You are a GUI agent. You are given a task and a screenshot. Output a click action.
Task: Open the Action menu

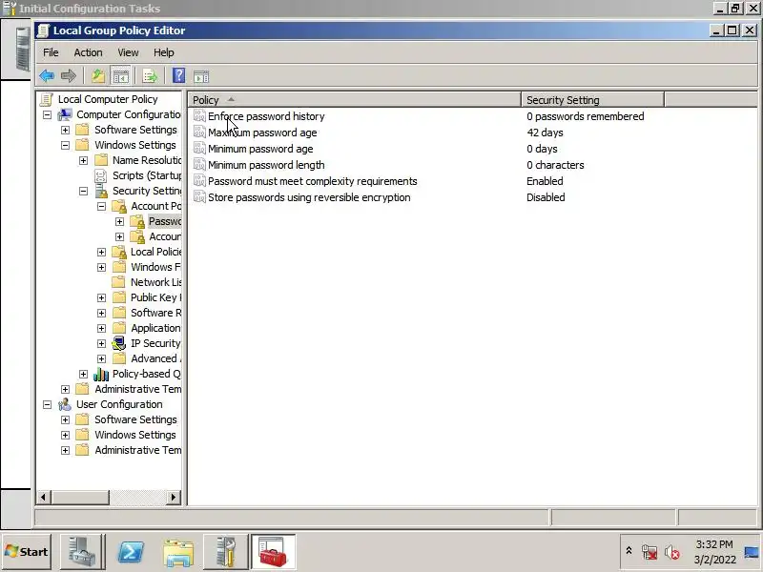tap(88, 52)
